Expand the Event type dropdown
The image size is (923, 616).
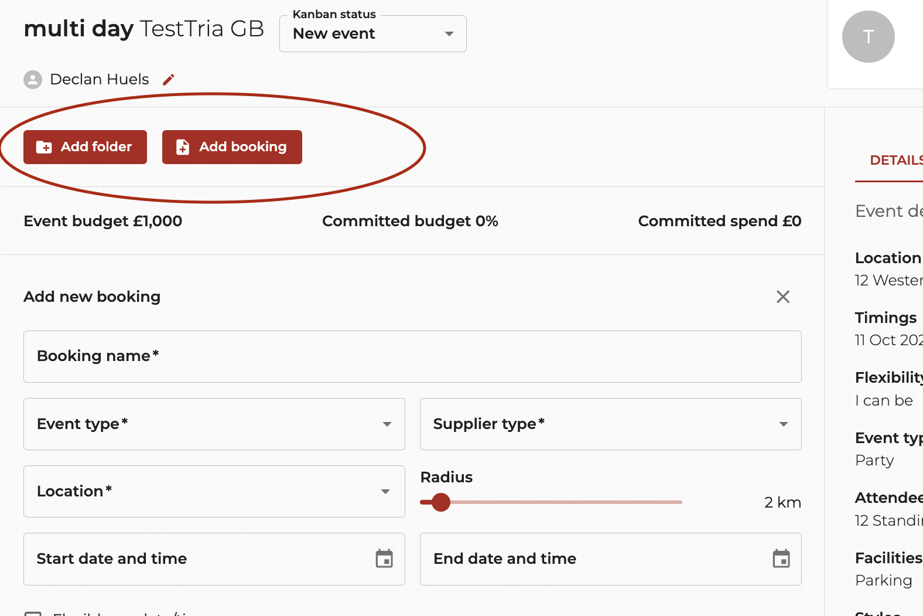pyautogui.click(x=214, y=424)
